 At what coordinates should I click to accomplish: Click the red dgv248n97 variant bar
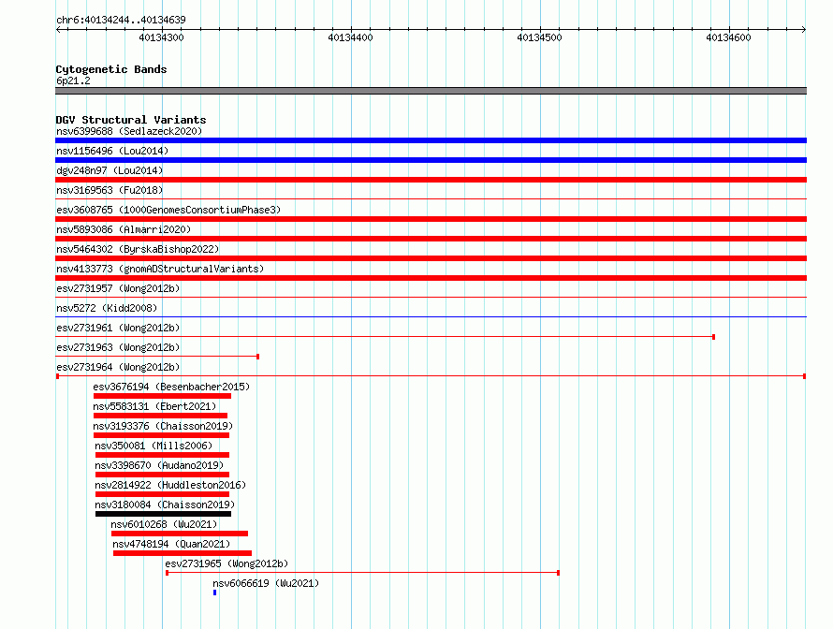click(x=431, y=180)
